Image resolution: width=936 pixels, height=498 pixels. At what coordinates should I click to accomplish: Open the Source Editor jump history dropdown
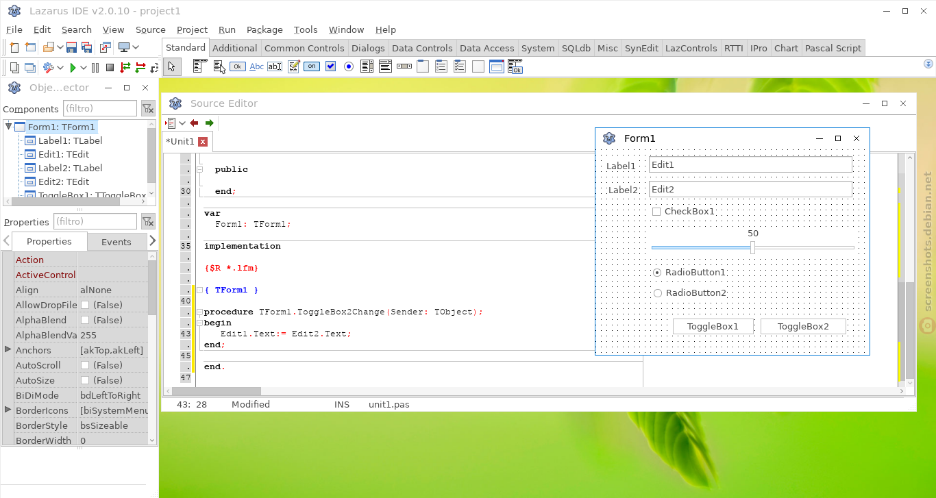tap(182, 123)
